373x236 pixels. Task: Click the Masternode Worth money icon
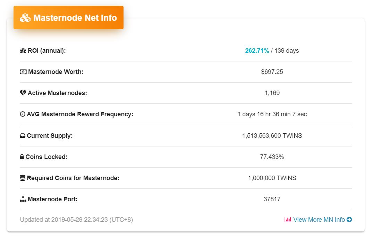pos(23,72)
